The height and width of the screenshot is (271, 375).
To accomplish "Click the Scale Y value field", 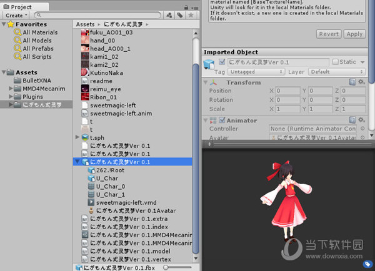I will (x=321, y=109).
